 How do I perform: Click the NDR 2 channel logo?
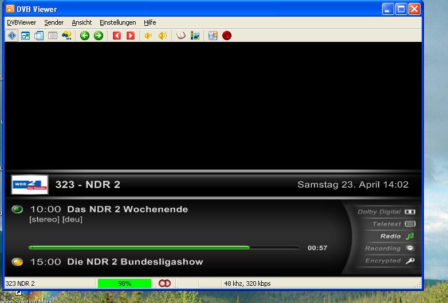click(x=30, y=185)
